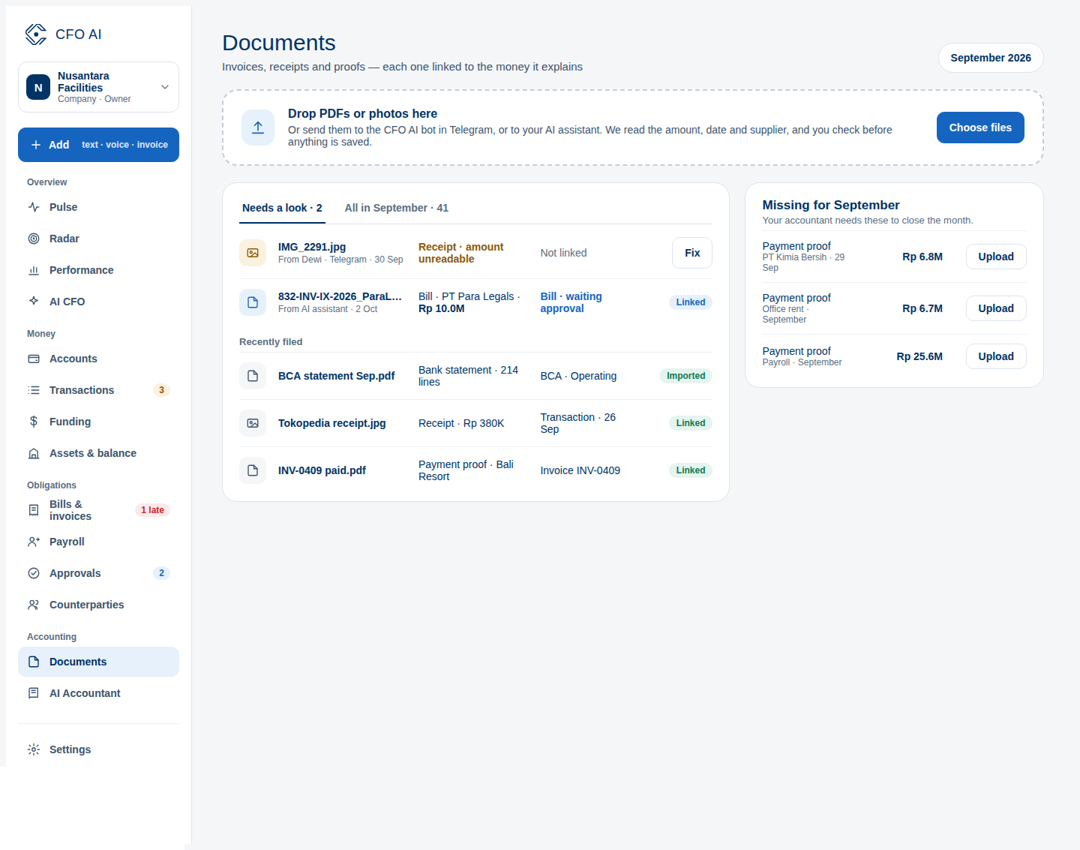Click the Accounts card icon
Screen dimensions: 1080x850
click(34, 359)
